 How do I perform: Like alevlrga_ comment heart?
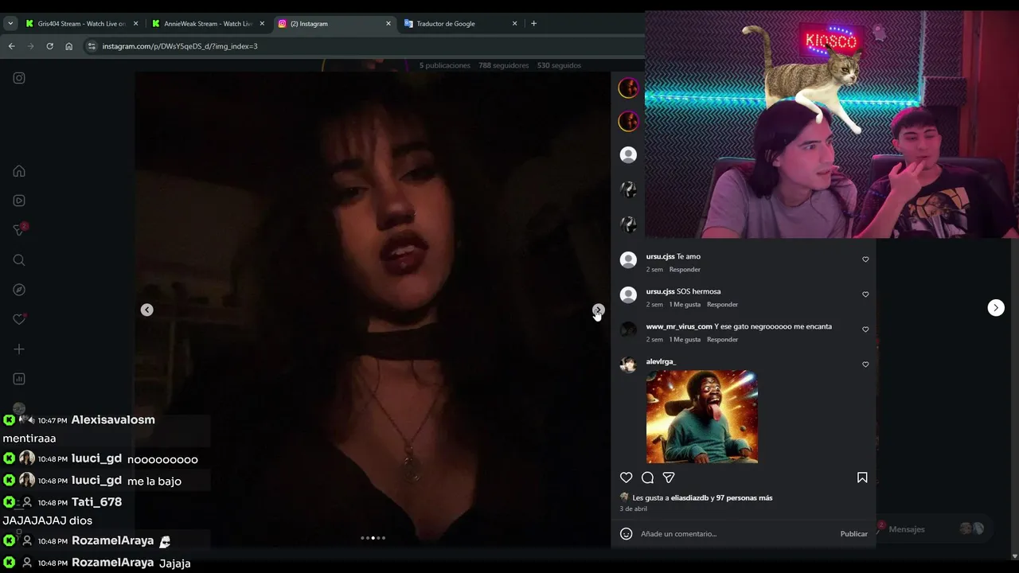(865, 364)
